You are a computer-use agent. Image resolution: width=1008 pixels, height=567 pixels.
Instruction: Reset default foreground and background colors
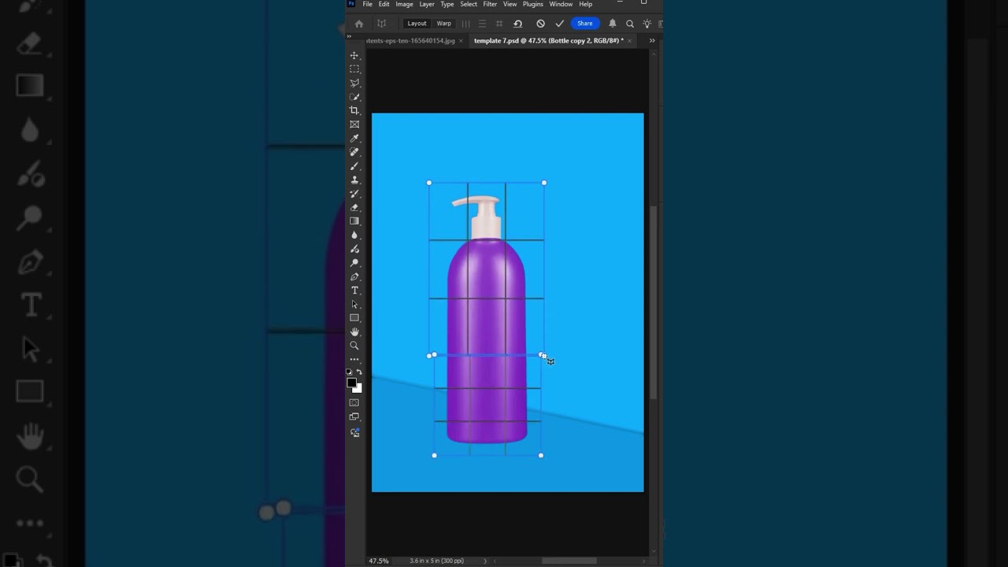coord(350,372)
